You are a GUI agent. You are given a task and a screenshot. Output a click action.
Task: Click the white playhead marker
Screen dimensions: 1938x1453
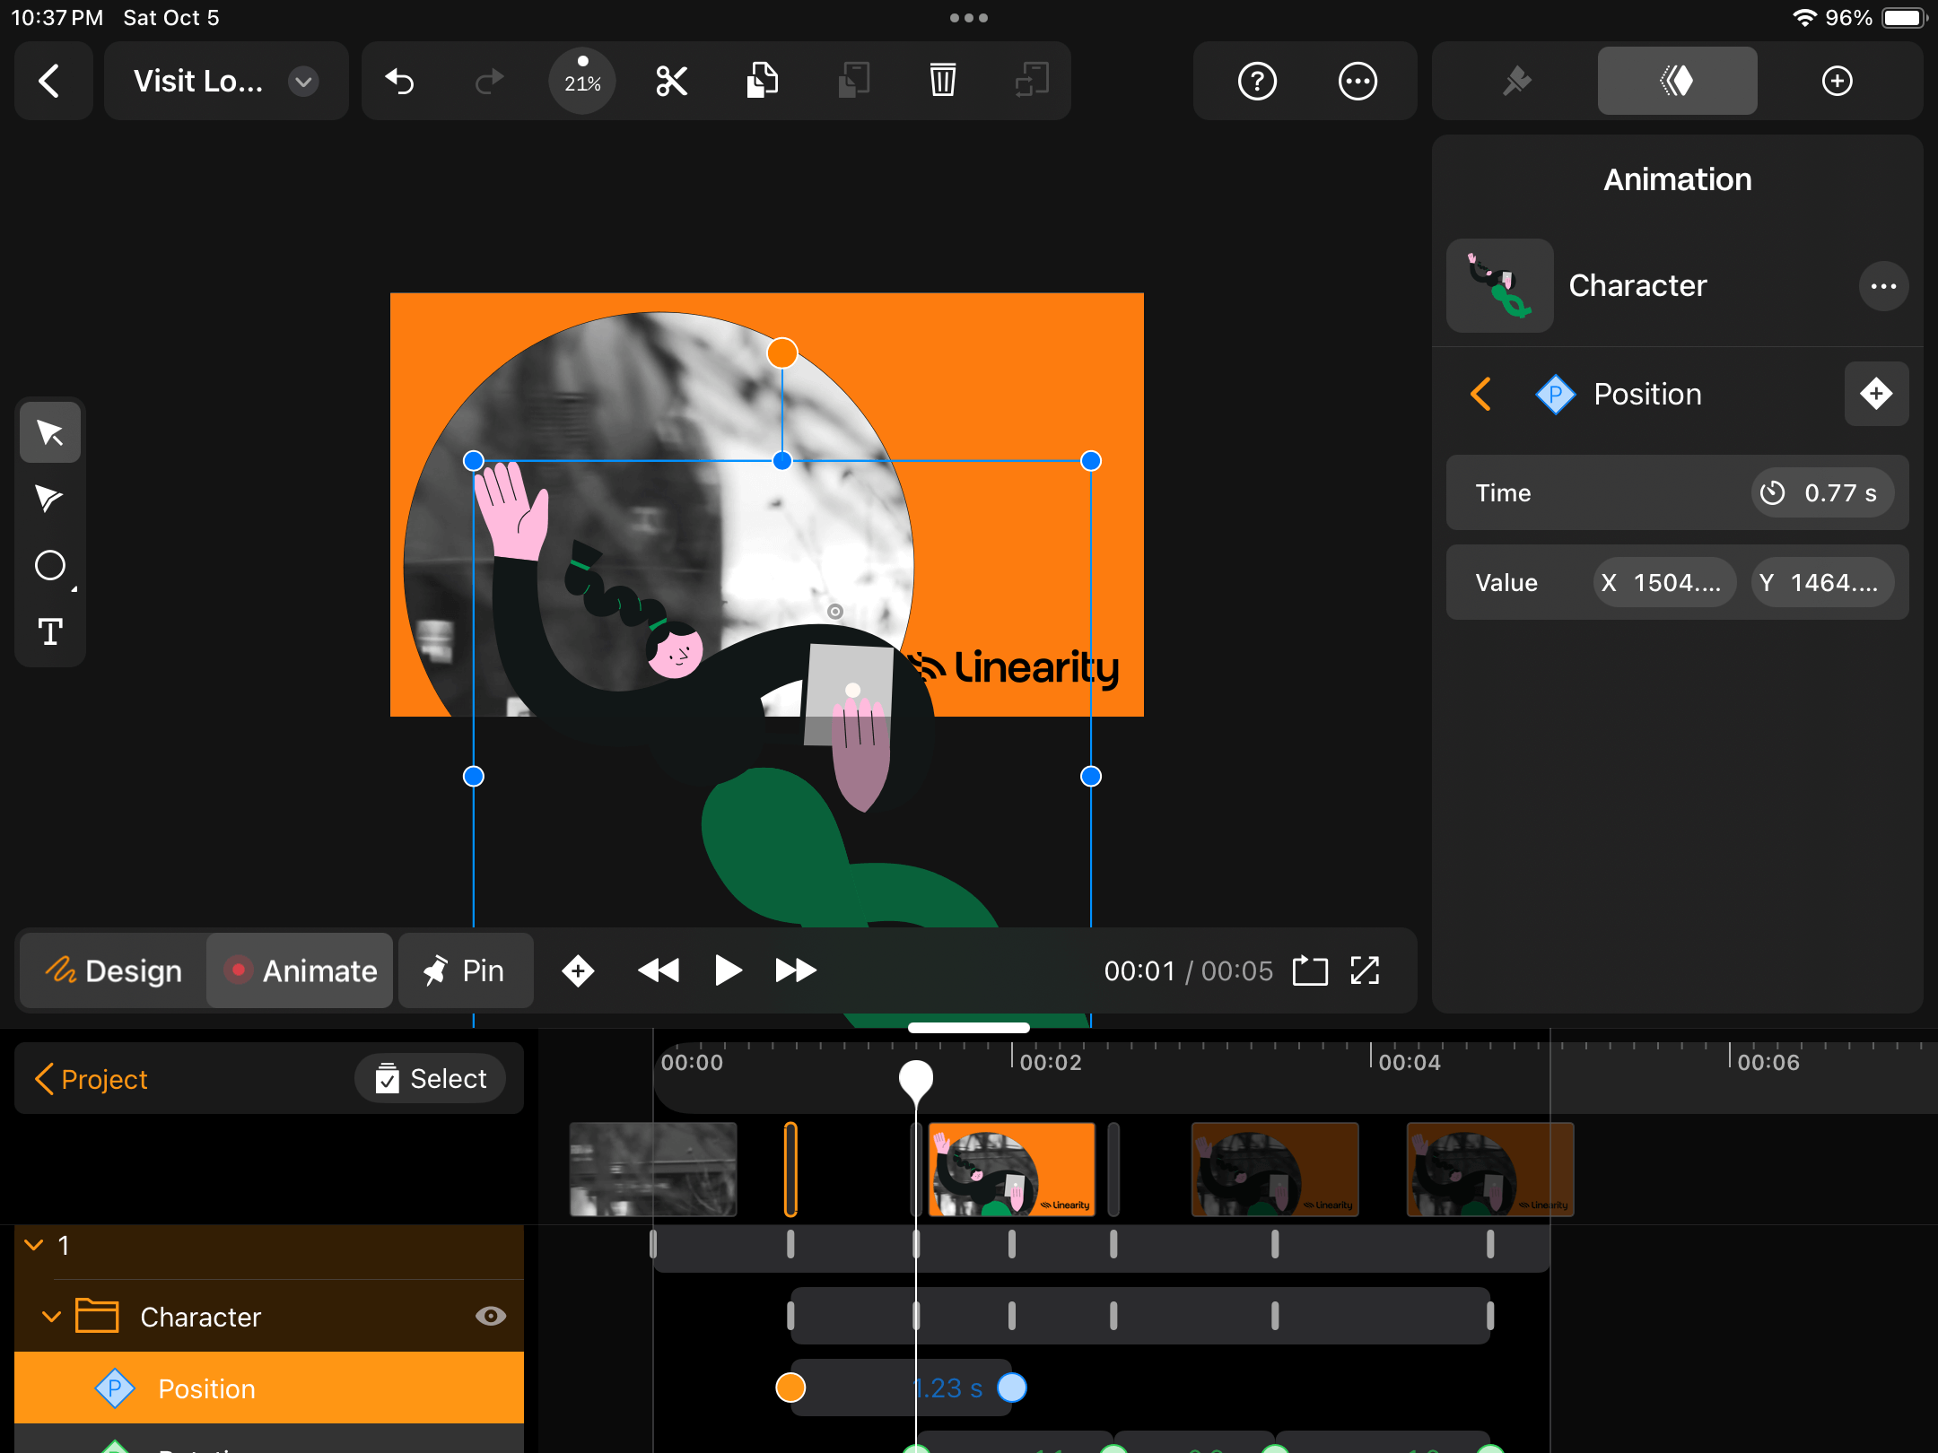[x=916, y=1080]
